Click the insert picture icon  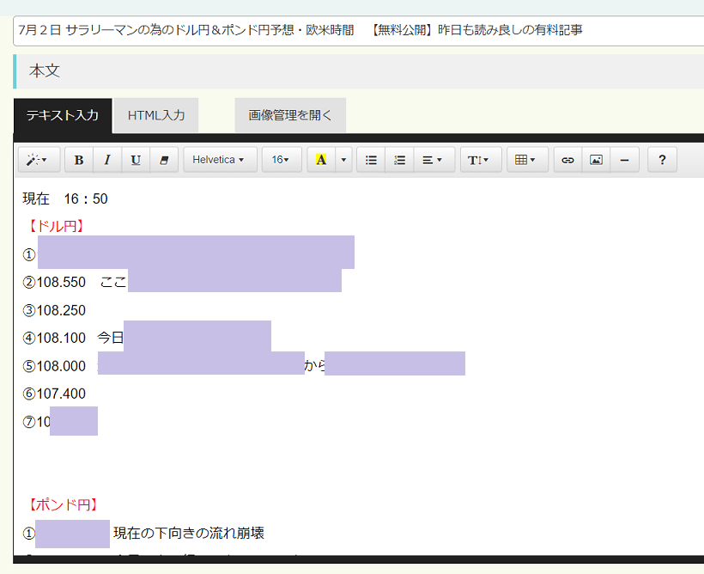[596, 160]
